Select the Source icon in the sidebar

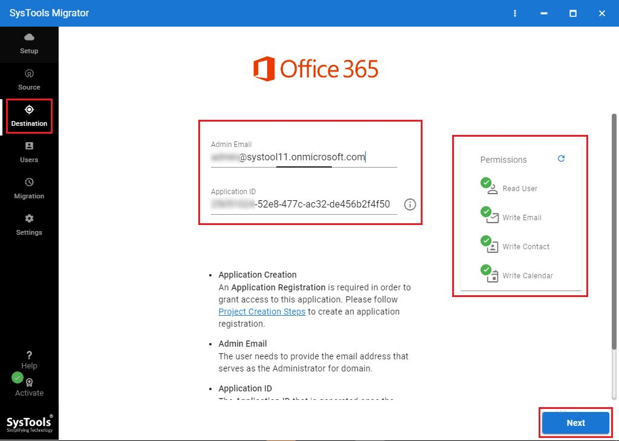click(x=29, y=80)
